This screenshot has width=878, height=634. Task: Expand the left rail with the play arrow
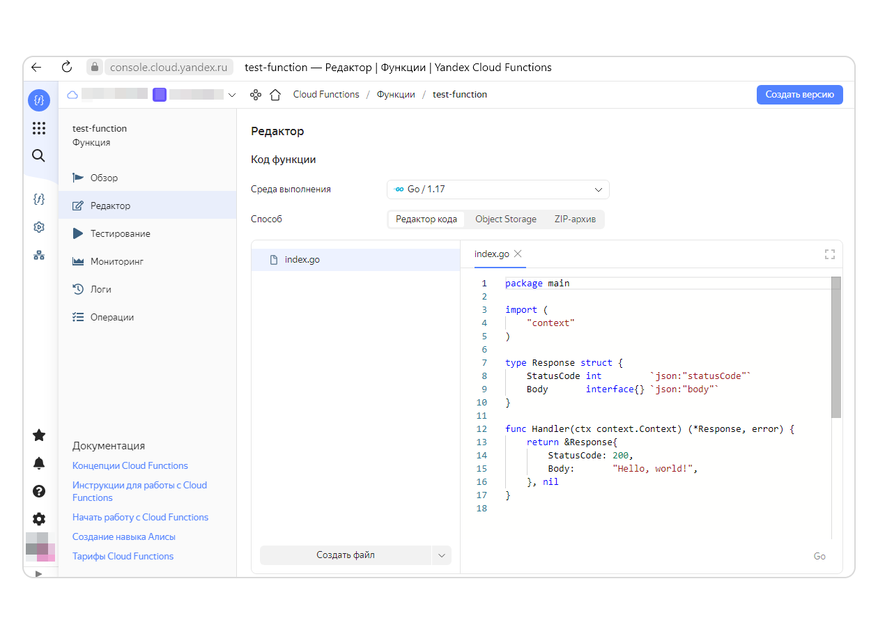pos(39,573)
